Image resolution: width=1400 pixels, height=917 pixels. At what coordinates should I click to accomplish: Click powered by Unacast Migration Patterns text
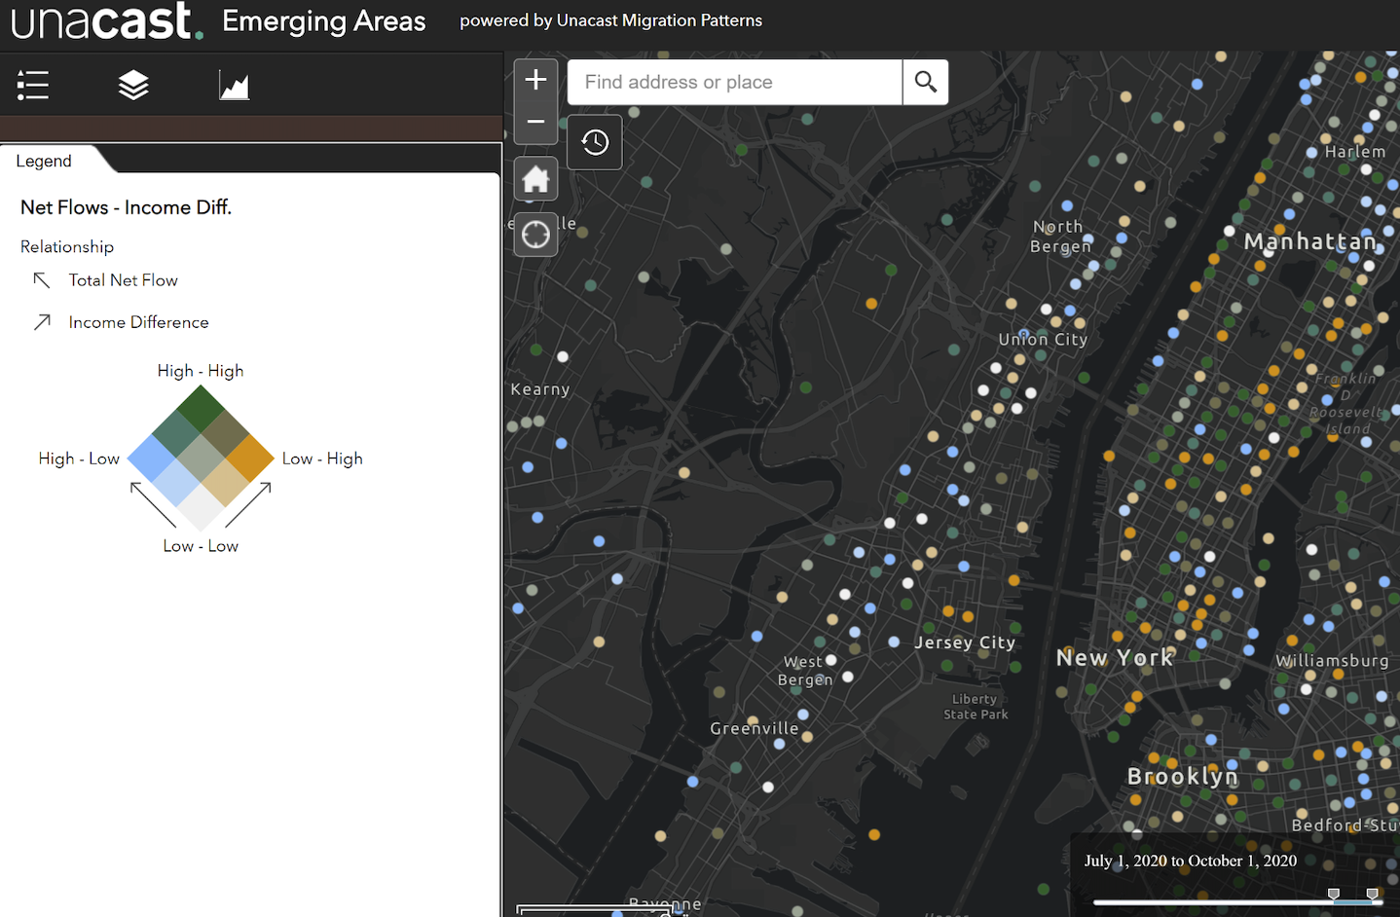610,20
